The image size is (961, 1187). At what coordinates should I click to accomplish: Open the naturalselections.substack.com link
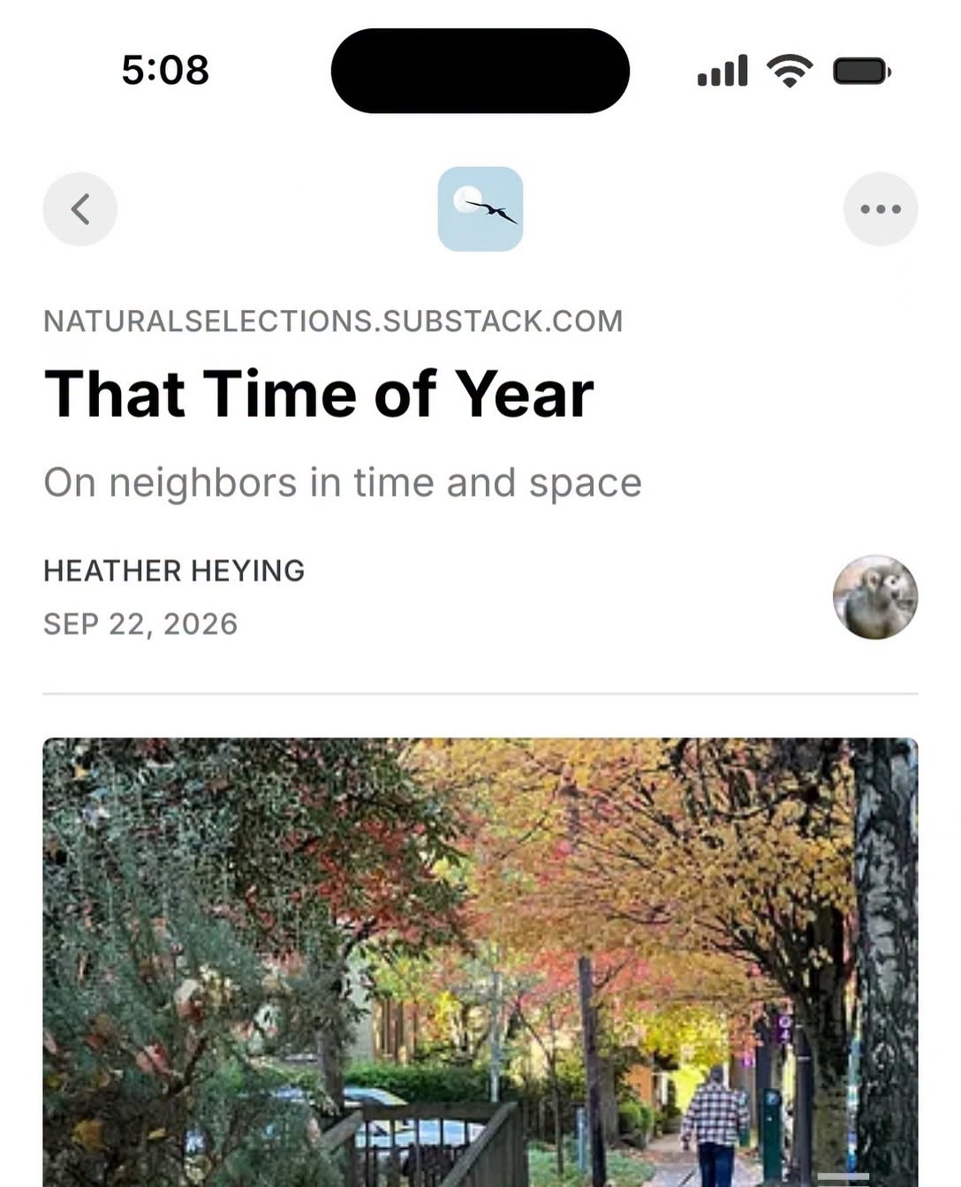[x=333, y=321]
